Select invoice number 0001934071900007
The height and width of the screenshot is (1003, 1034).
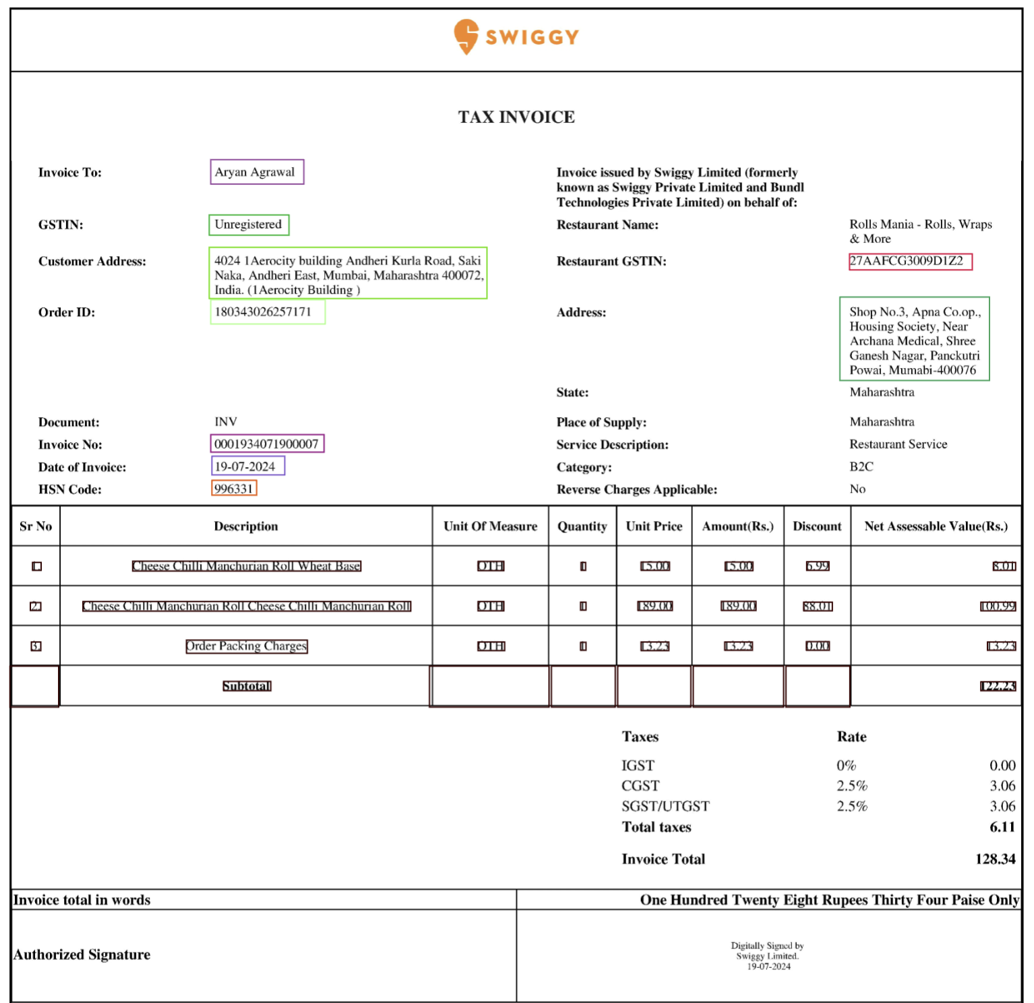(x=267, y=444)
